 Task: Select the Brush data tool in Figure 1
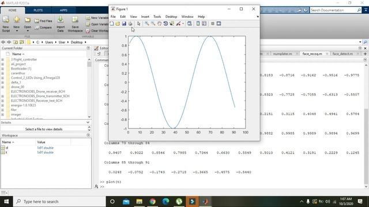(178, 24)
